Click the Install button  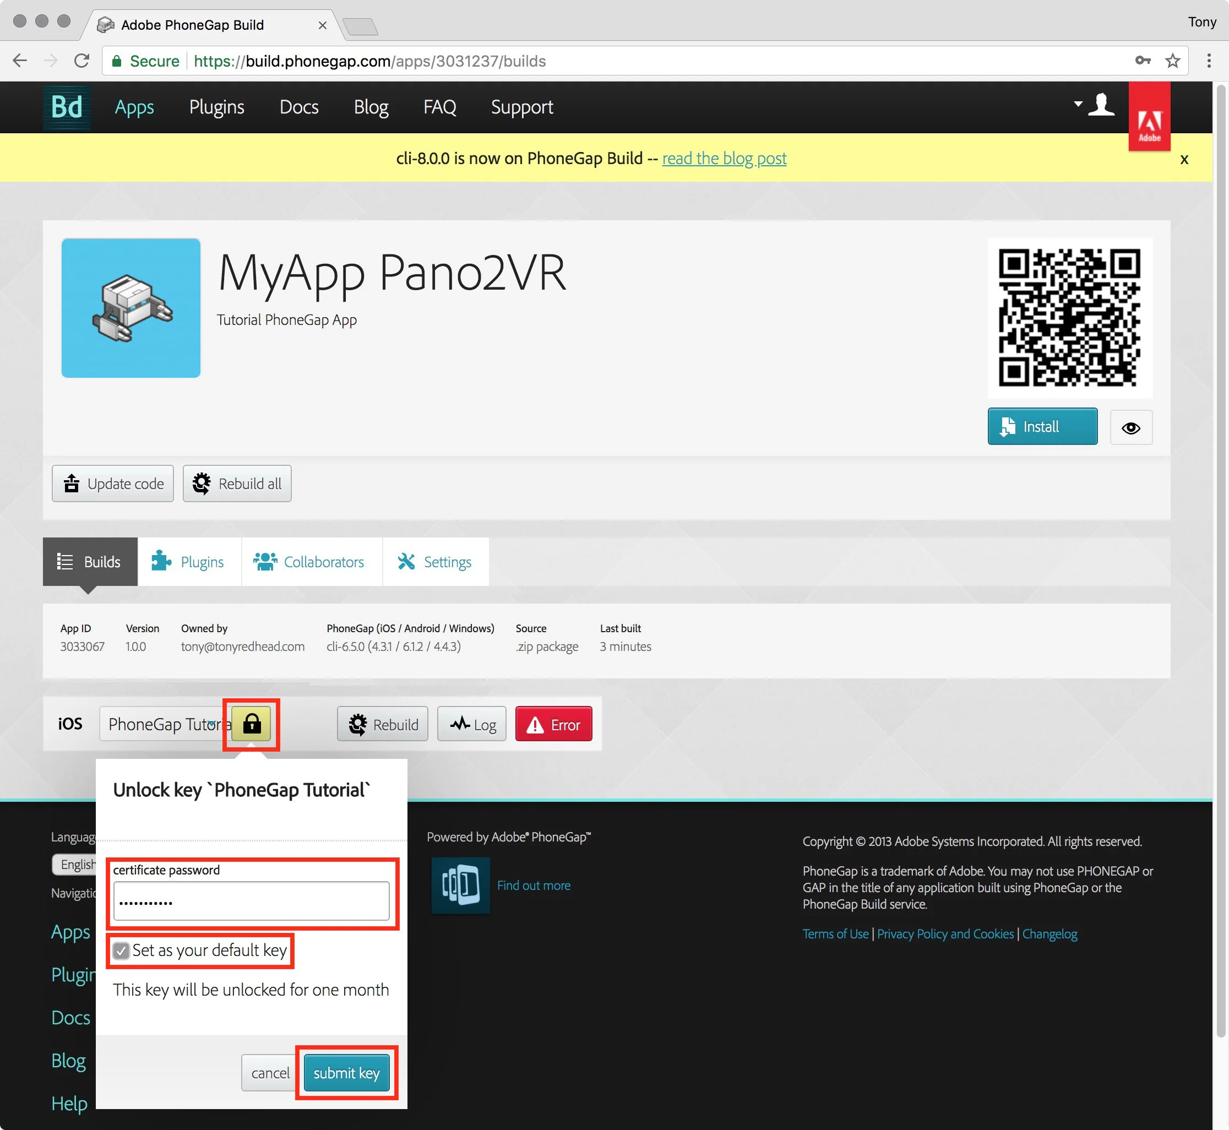1042,426
